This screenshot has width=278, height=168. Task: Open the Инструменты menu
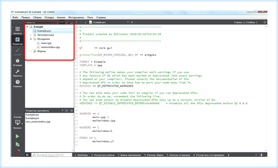76,17
